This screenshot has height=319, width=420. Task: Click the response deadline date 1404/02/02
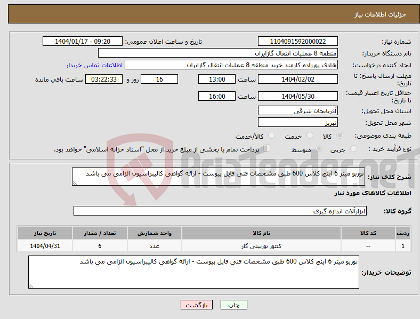tap(298, 79)
